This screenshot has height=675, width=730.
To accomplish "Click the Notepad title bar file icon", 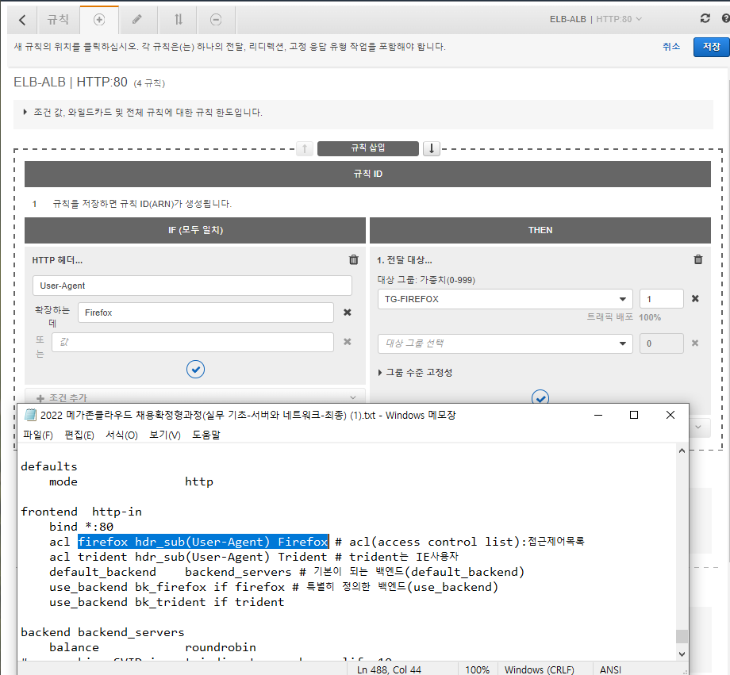I will coord(30,415).
